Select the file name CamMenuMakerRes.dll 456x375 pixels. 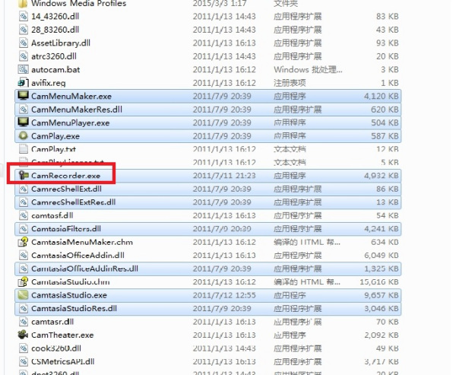click(x=77, y=110)
